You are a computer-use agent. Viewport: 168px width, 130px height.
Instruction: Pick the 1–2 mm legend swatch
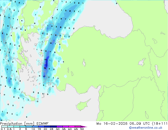tap(17, 127)
